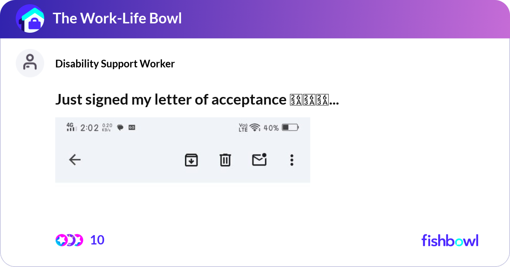Click the archive email icon
510x267 pixels.
coord(191,160)
